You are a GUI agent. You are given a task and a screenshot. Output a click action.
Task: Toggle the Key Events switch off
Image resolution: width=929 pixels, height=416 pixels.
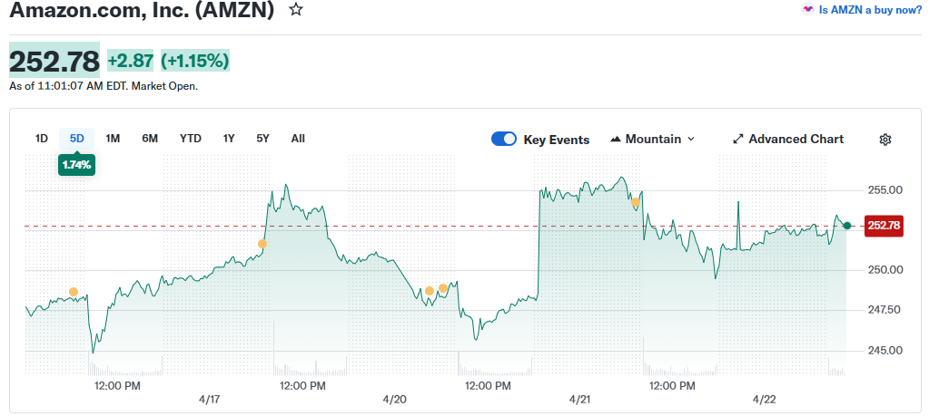click(504, 139)
